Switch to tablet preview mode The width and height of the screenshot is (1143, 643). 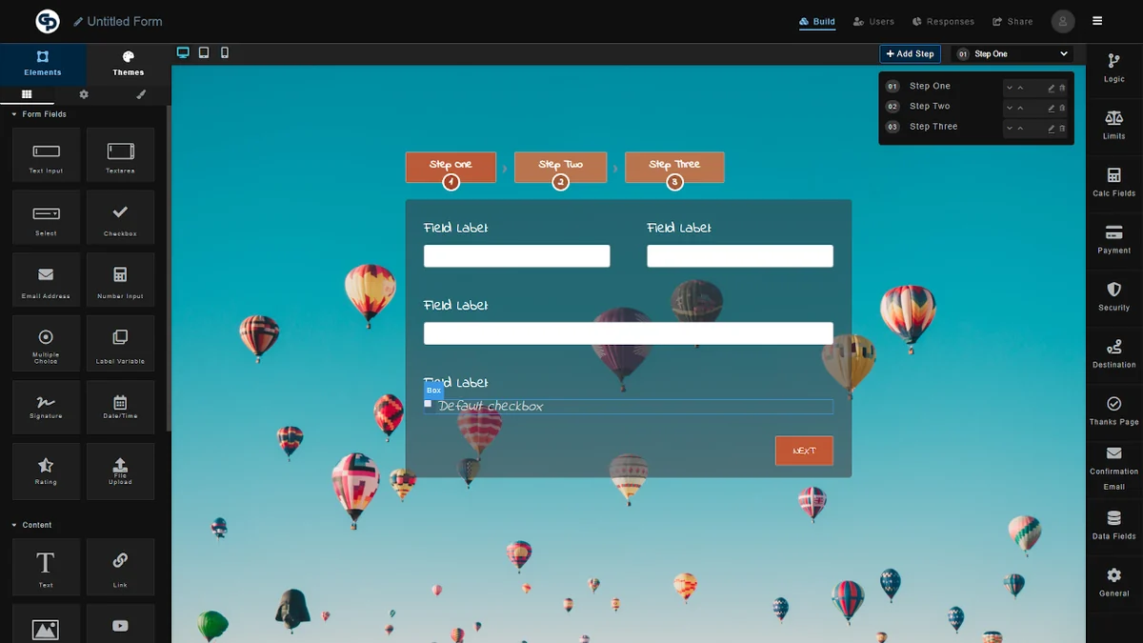coord(204,53)
